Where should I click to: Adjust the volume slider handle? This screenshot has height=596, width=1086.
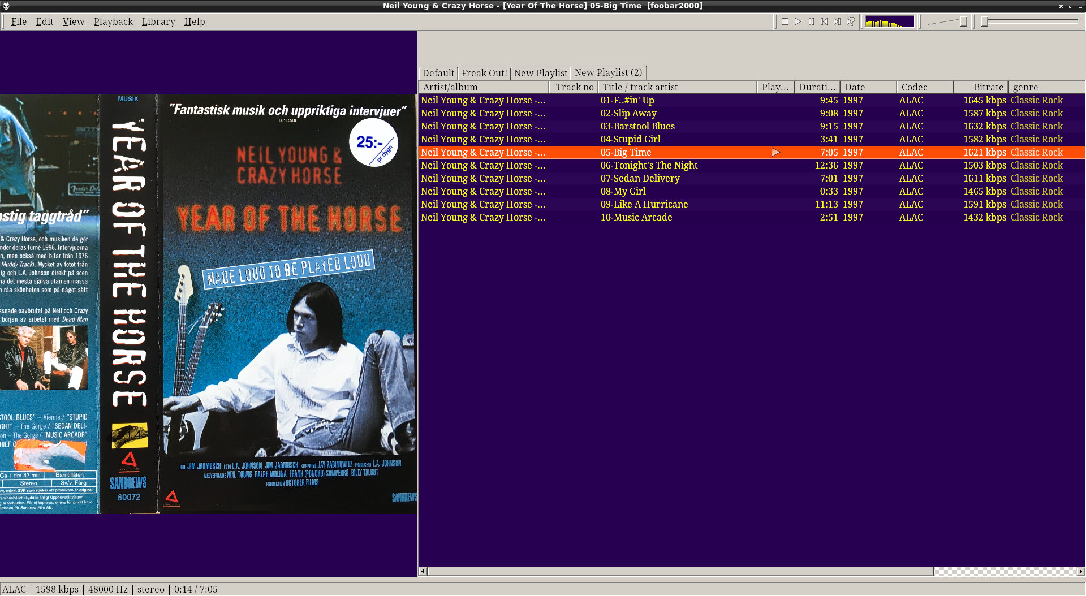pos(963,21)
